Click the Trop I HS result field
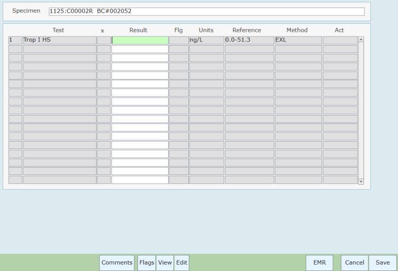The width and height of the screenshot is (398, 271). pos(140,40)
